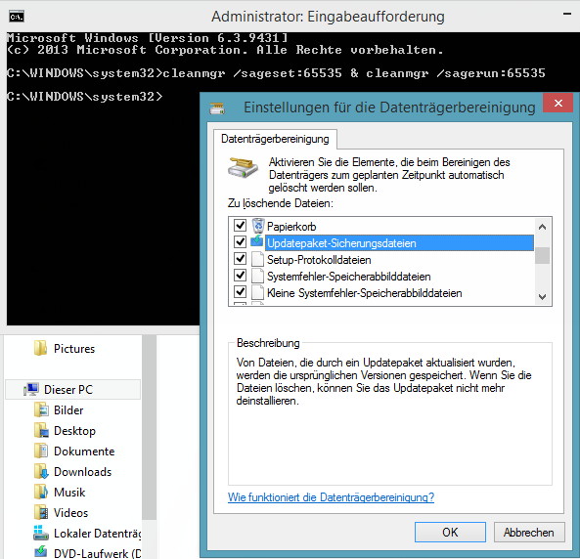The image size is (580, 559).
Task: Open DVD-Laufwerk in the Explorer tree
Action: 97,553
